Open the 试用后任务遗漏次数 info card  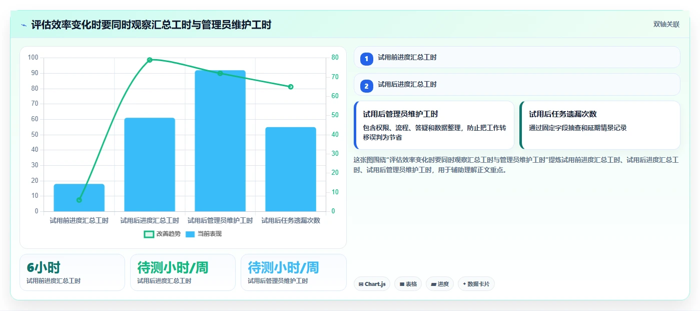(600, 125)
